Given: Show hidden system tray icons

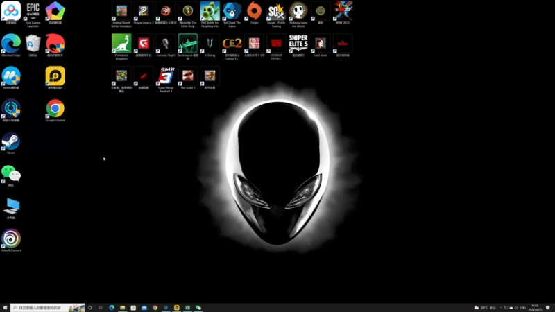Looking at the screenshot, I should (x=500, y=308).
